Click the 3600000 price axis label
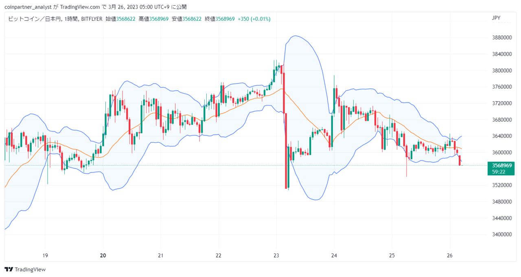Image resolution: width=521 pixels, height=277 pixels. 501,152
